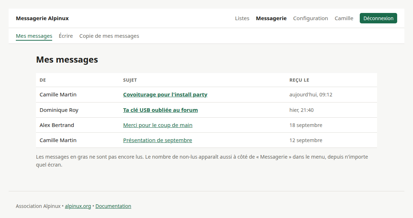Select sender Dominique Roy
Viewport: 413px width, 218px height.
(59, 110)
